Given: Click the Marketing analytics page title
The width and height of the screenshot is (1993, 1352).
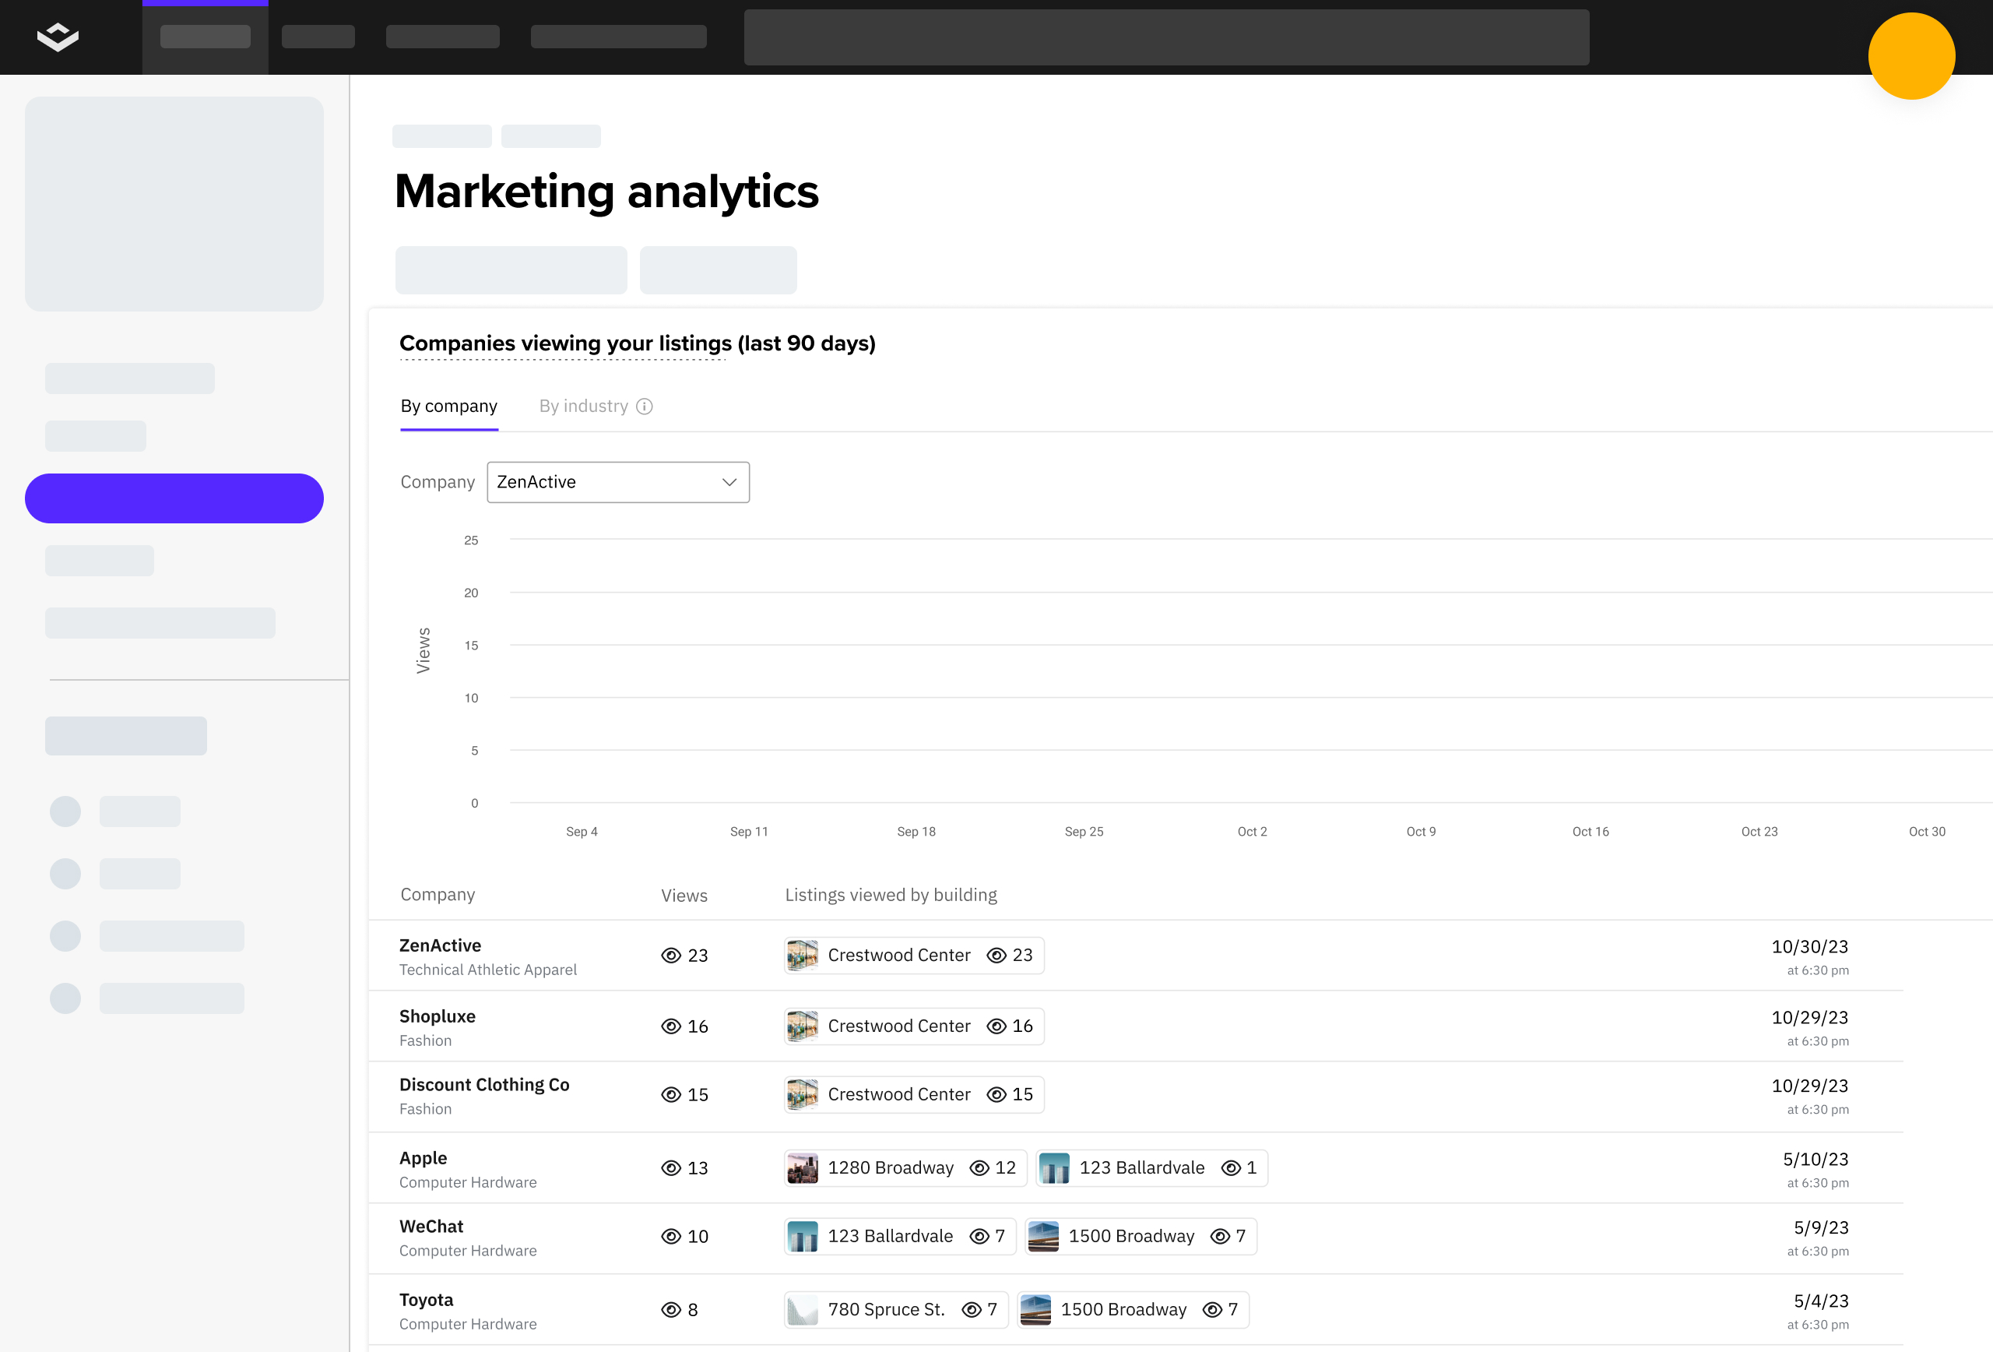Looking at the screenshot, I should click(x=606, y=192).
